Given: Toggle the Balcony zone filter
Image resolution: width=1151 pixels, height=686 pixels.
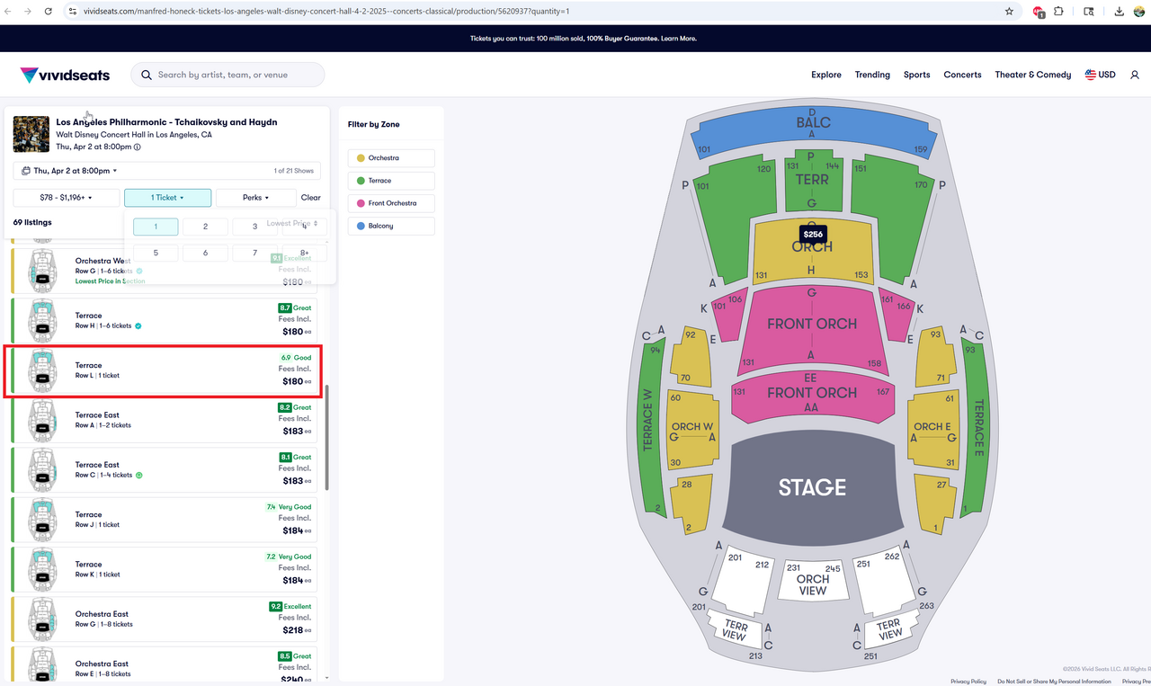Looking at the screenshot, I should pyautogui.click(x=391, y=226).
